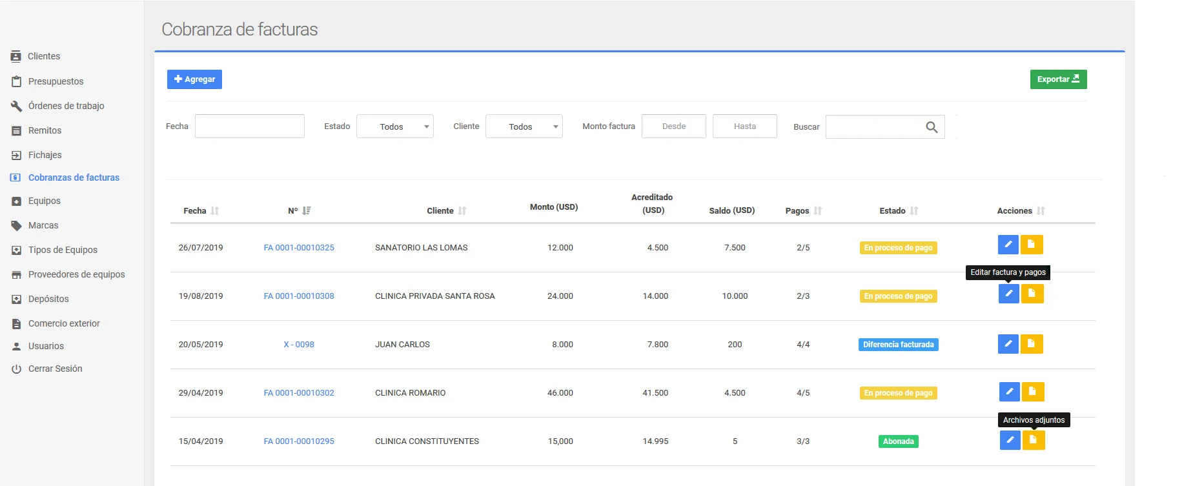
Task: Click the Marcas tag icon
Action: [x=16, y=226]
